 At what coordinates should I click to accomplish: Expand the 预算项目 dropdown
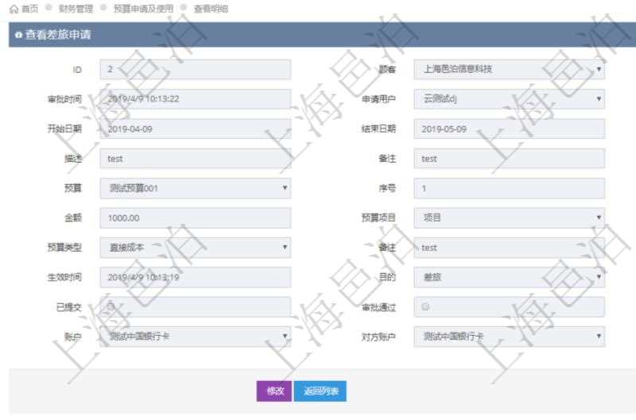click(x=509, y=218)
